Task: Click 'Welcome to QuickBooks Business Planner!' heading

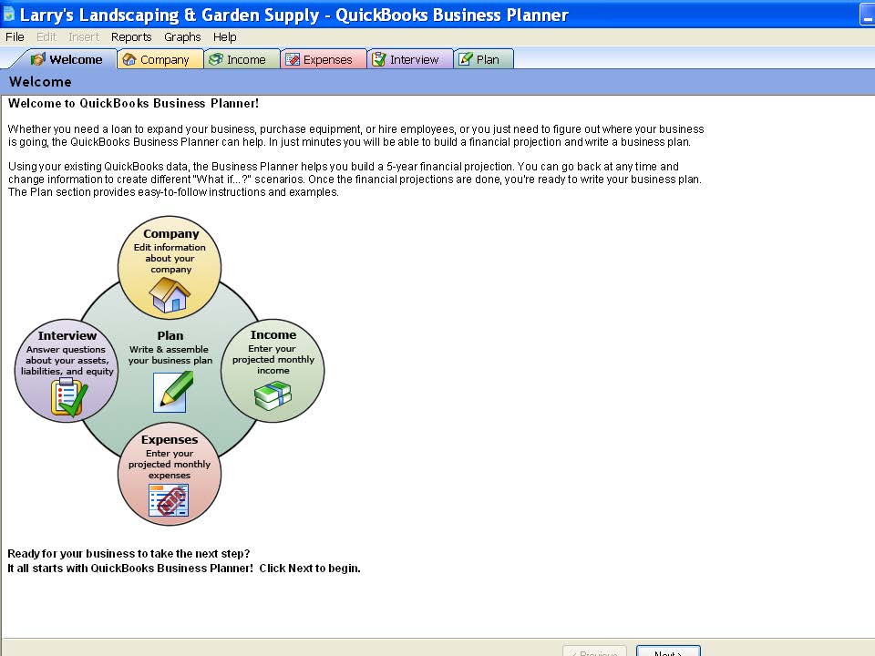Action: (x=133, y=103)
